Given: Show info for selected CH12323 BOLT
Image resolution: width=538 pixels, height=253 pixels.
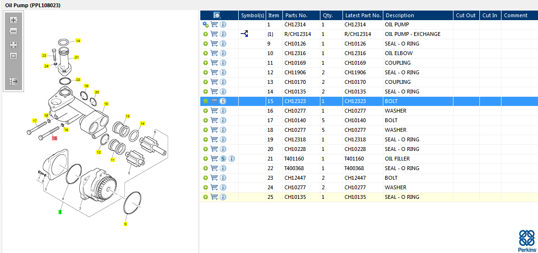Looking at the screenshot, I should pyautogui.click(x=223, y=101).
